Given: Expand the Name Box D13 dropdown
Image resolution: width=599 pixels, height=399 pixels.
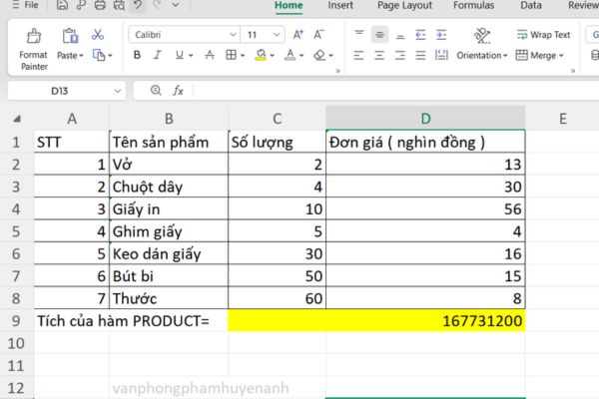Looking at the screenshot, I should point(117,91).
